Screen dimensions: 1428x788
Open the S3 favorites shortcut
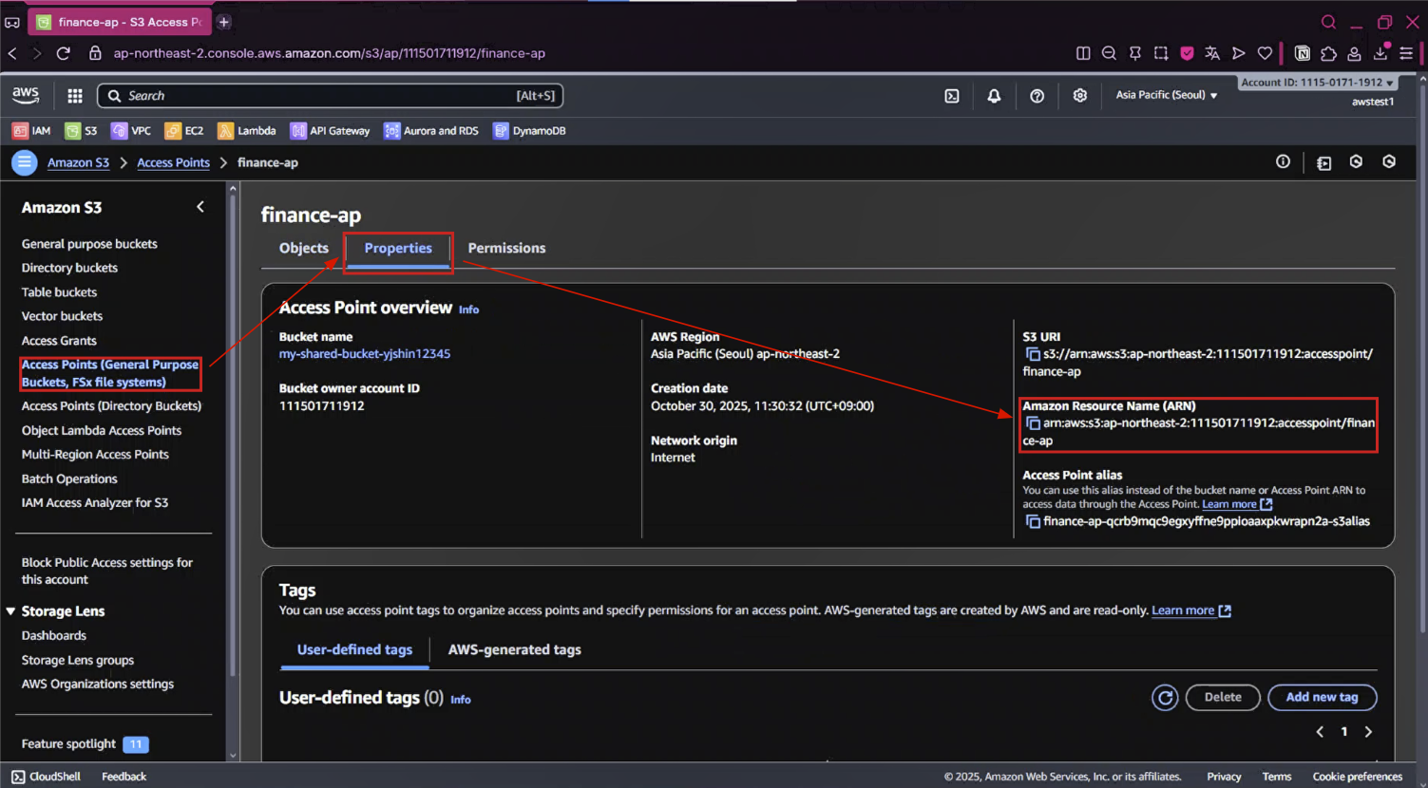pyautogui.click(x=81, y=131)
